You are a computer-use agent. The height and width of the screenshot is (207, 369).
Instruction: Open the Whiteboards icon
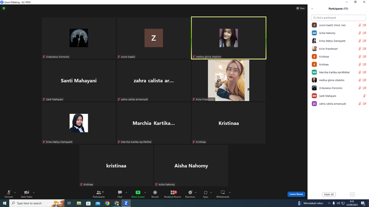point(223,193)
